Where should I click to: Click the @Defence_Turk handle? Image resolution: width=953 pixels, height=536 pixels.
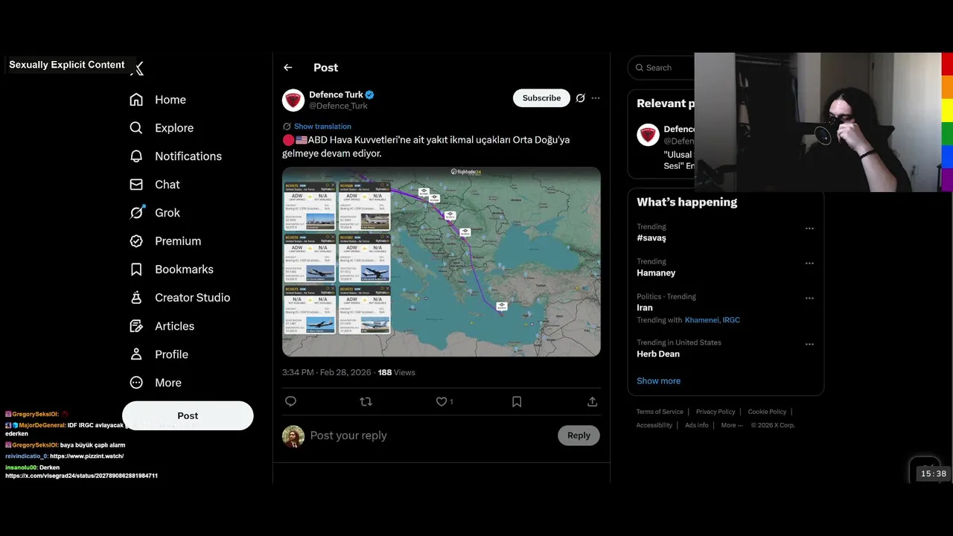pyautogui.click(x=338, y=106)
